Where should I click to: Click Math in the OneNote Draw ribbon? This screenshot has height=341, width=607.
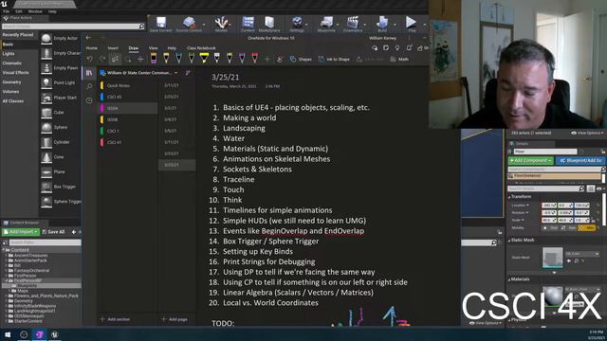tap(399, 59)
